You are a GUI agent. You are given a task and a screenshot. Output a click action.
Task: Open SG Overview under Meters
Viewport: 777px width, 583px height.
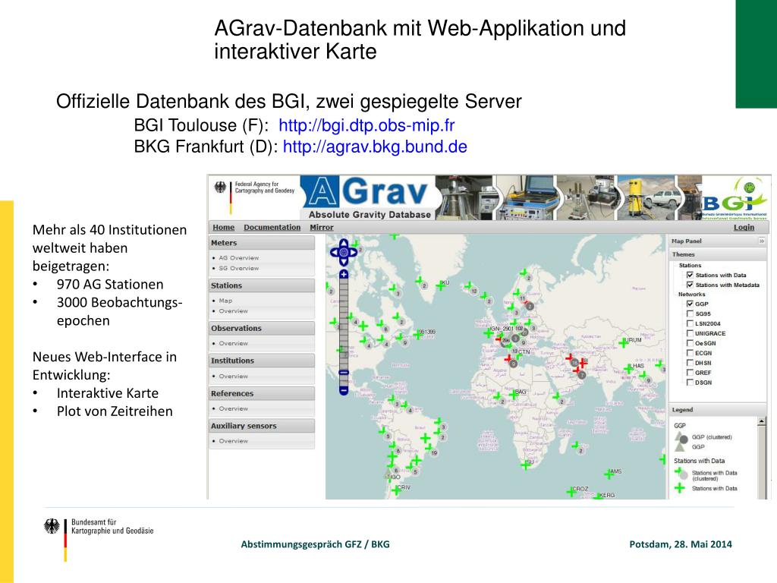pos(239,268)
